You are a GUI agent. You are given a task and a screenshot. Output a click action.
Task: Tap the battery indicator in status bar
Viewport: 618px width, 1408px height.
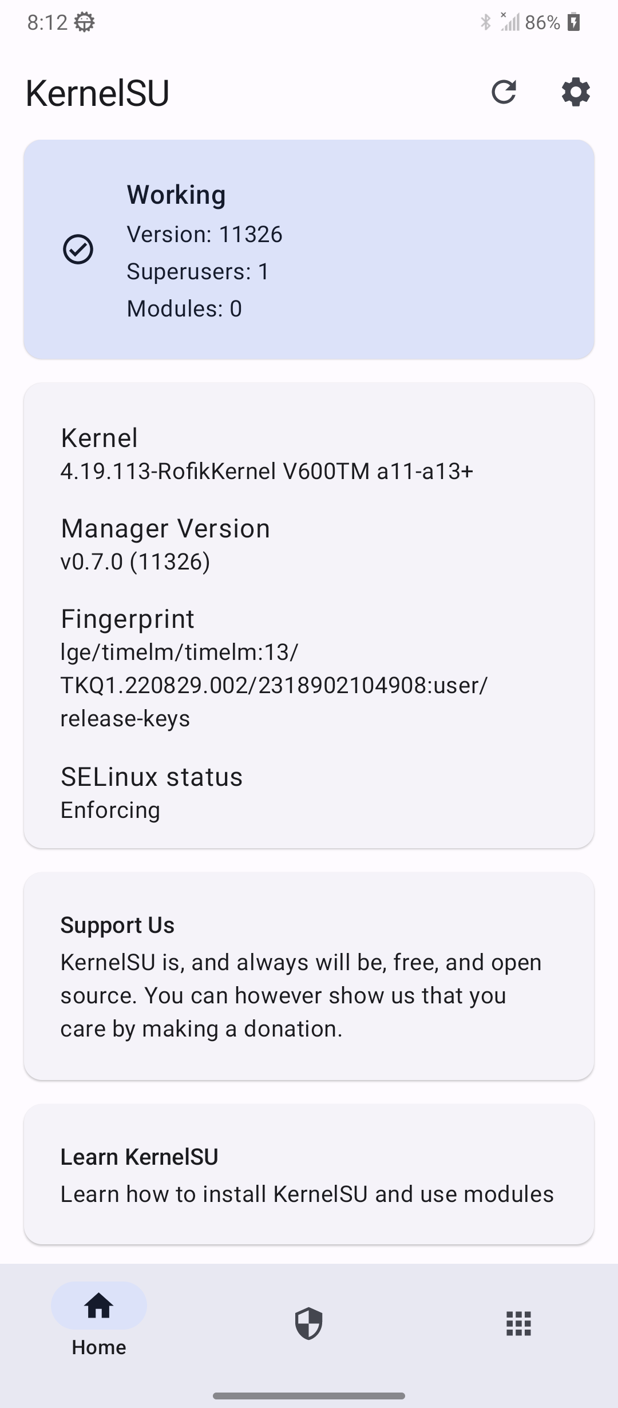point(572,22)
